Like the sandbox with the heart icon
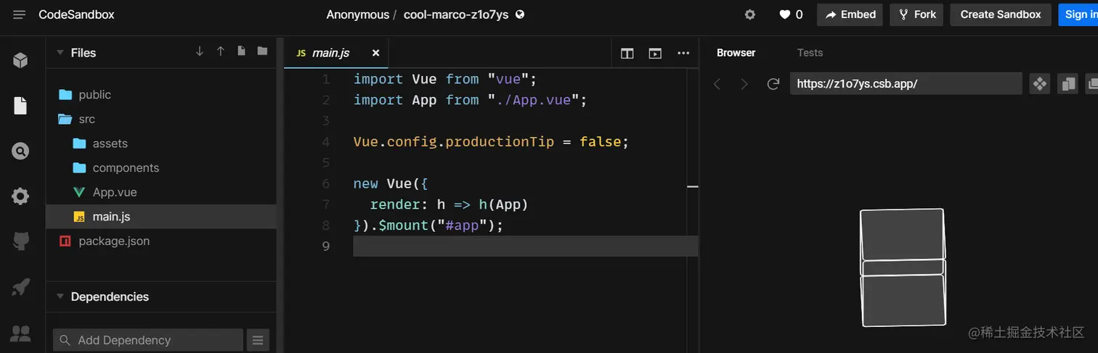Image resolution: width=1098 pixels, height=353 pixels. coord(784,14)
